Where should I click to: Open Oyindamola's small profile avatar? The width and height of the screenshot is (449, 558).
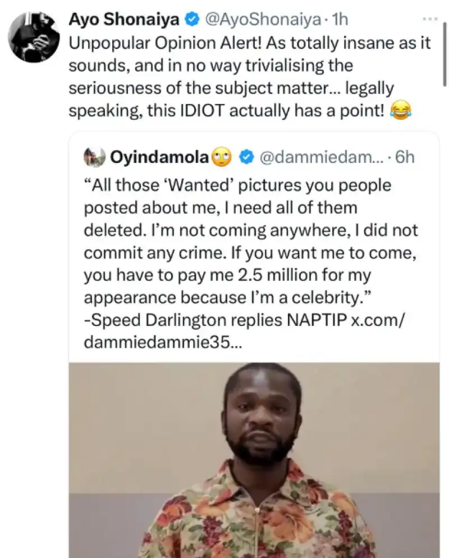[x=94, y=157]
